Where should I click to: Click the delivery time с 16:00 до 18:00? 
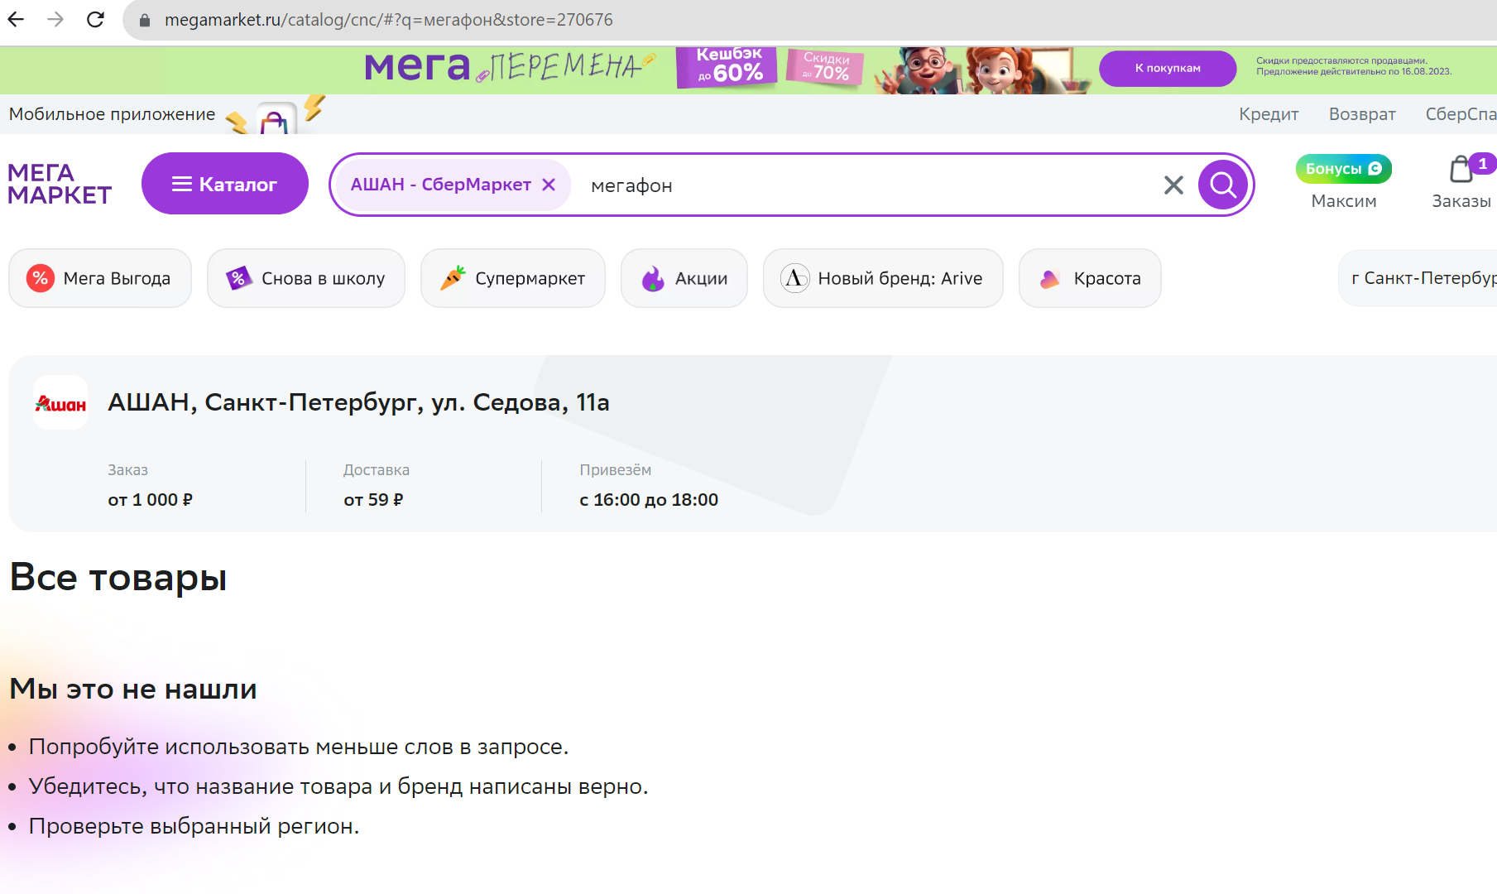click(649, 500)
